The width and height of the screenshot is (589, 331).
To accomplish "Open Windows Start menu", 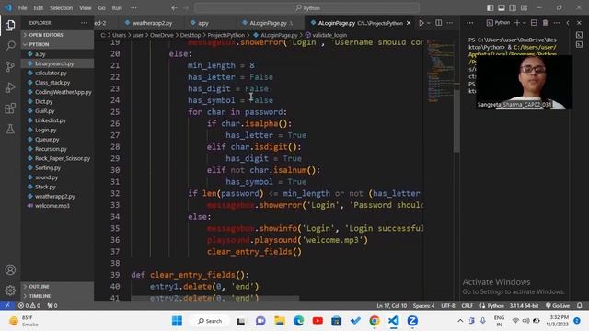I will click(x=177, y=321).
